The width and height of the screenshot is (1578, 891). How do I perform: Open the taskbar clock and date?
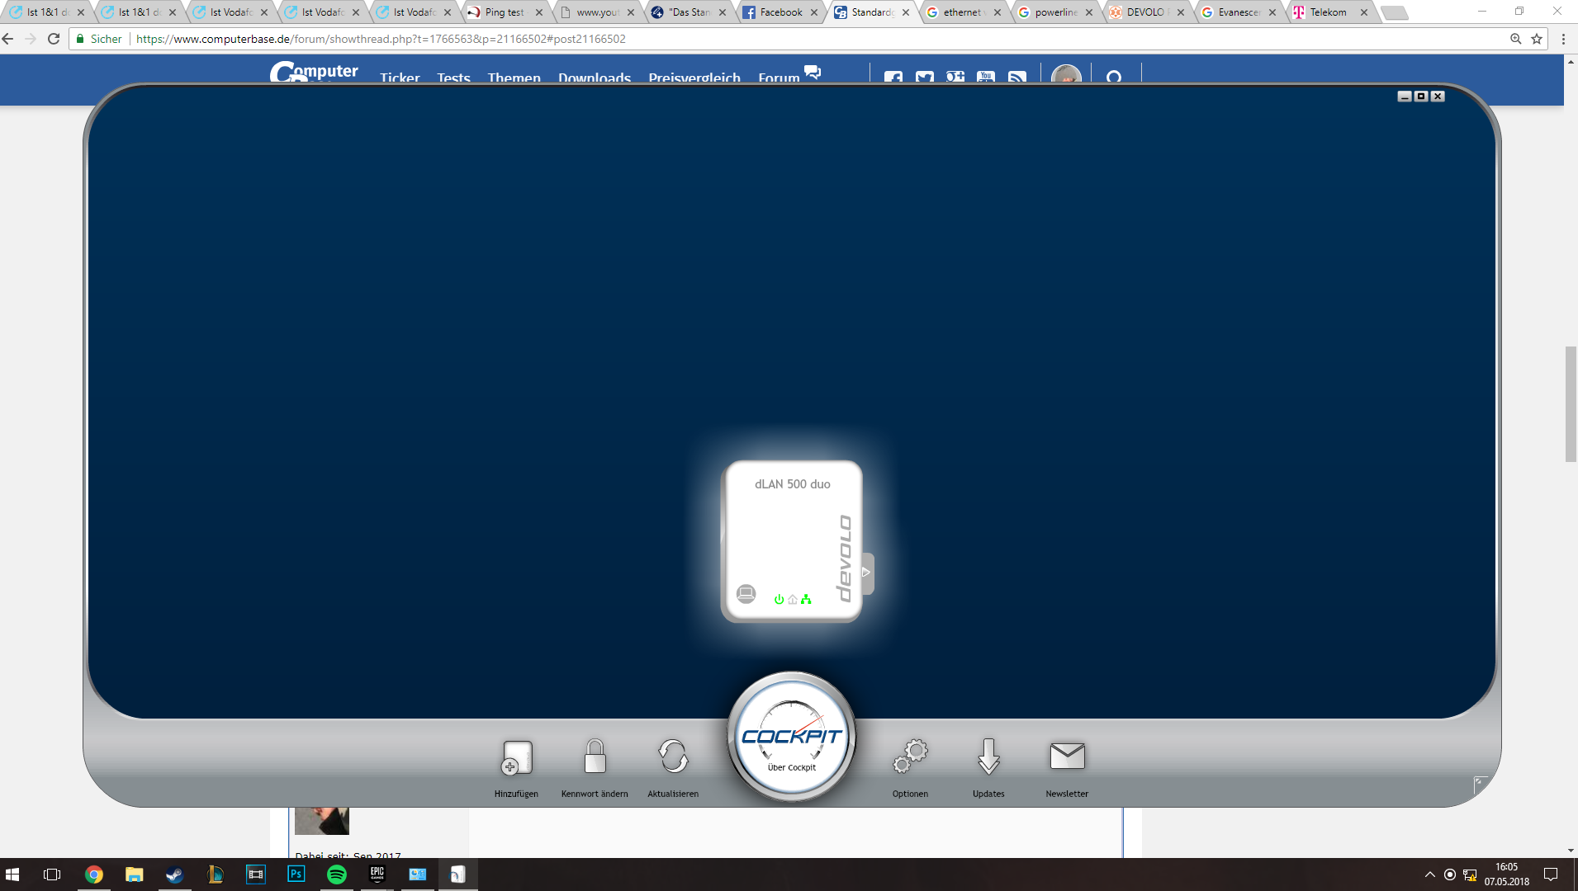coord(1506,874)
